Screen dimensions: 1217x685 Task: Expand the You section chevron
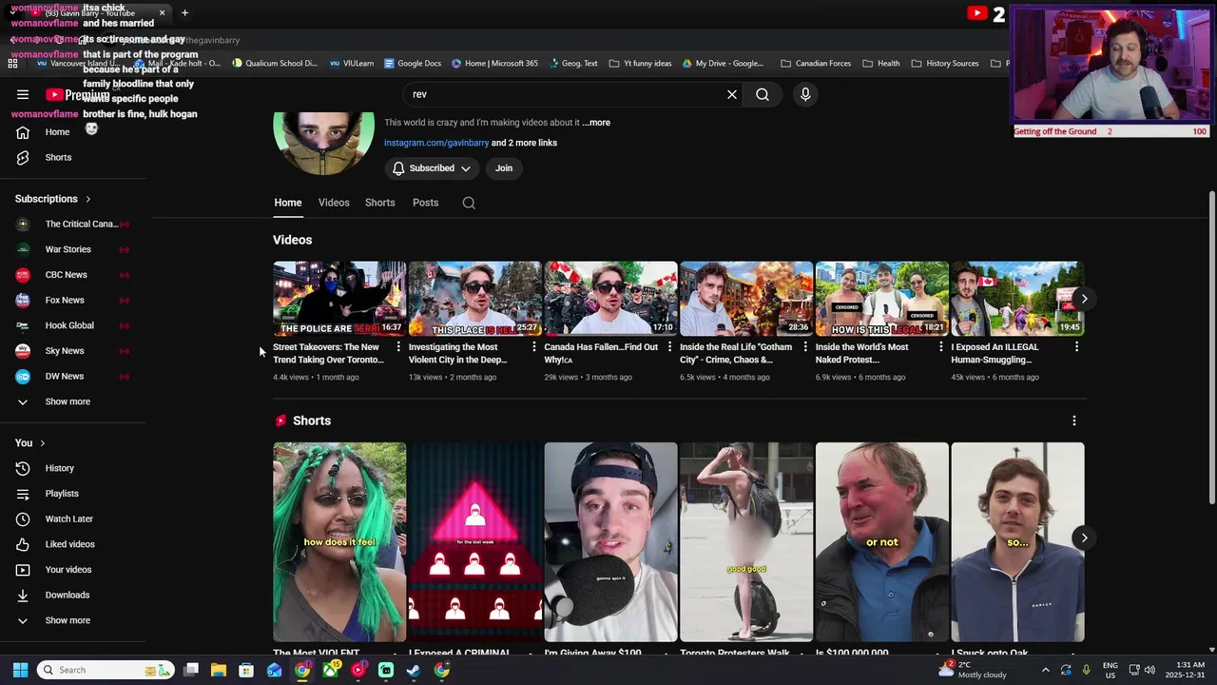[42, 443]
